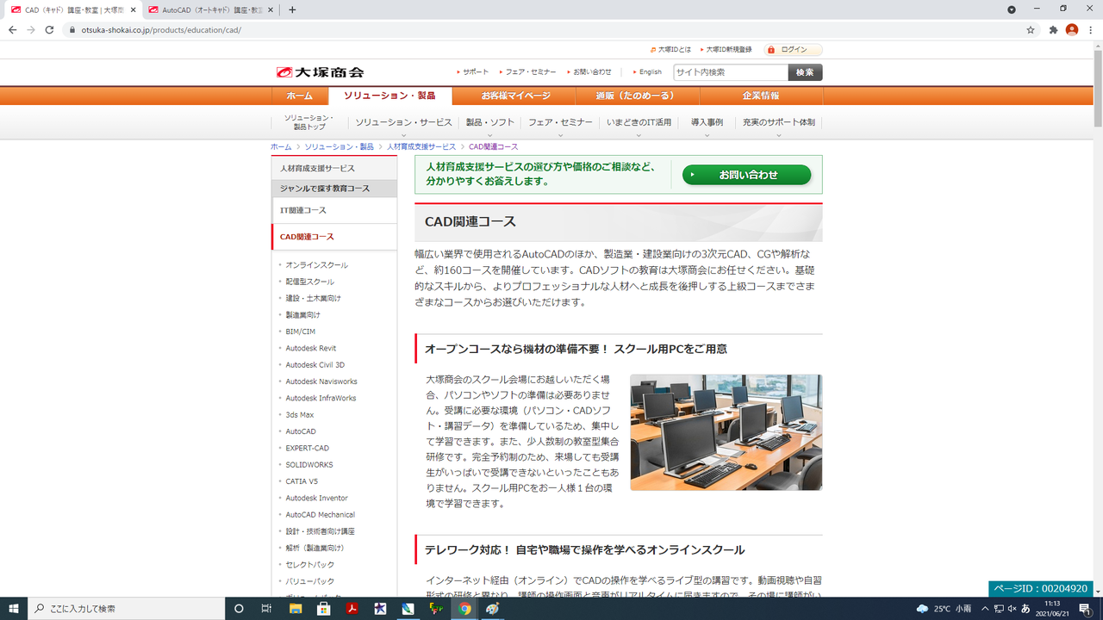Screen dimensions: 1103x620
Task: Click the browser back arrow
Action: pos(12,29)
